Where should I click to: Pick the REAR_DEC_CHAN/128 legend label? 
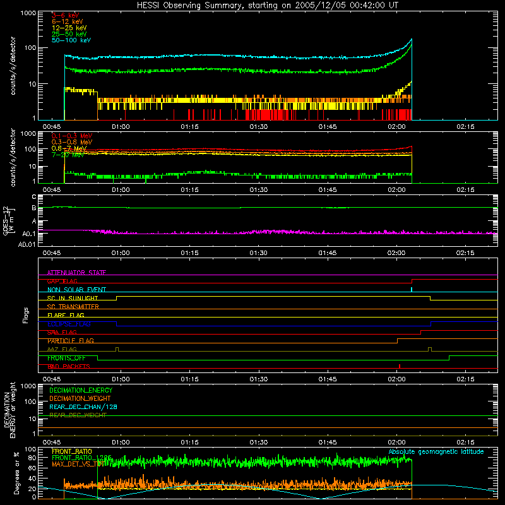83,407
